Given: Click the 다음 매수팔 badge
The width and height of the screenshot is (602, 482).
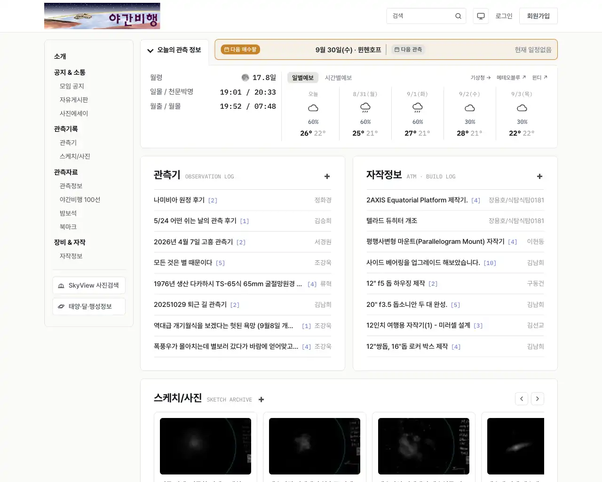Looking at the screenshot, I should tap(240, 49).
